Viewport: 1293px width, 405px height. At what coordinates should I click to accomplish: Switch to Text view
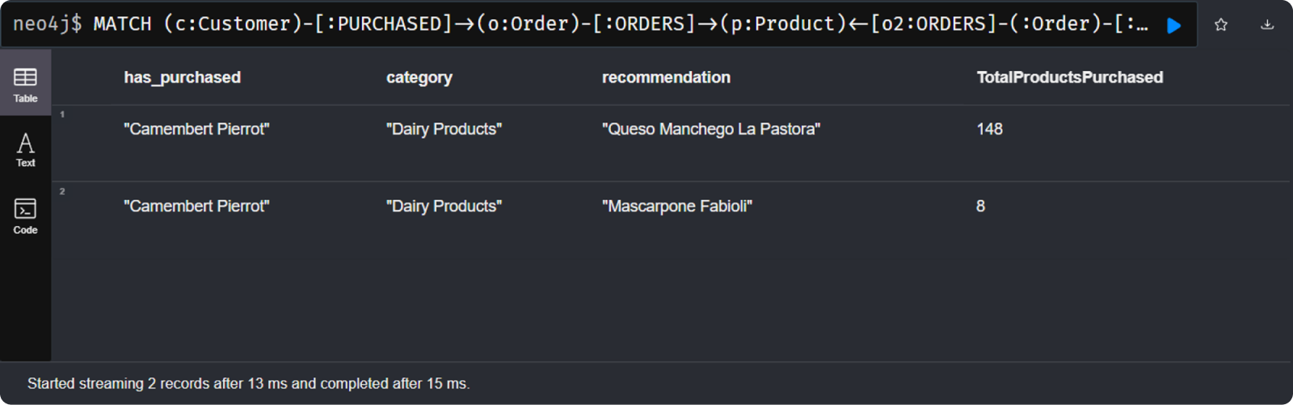pyautogui.click(x=25, y=149)
